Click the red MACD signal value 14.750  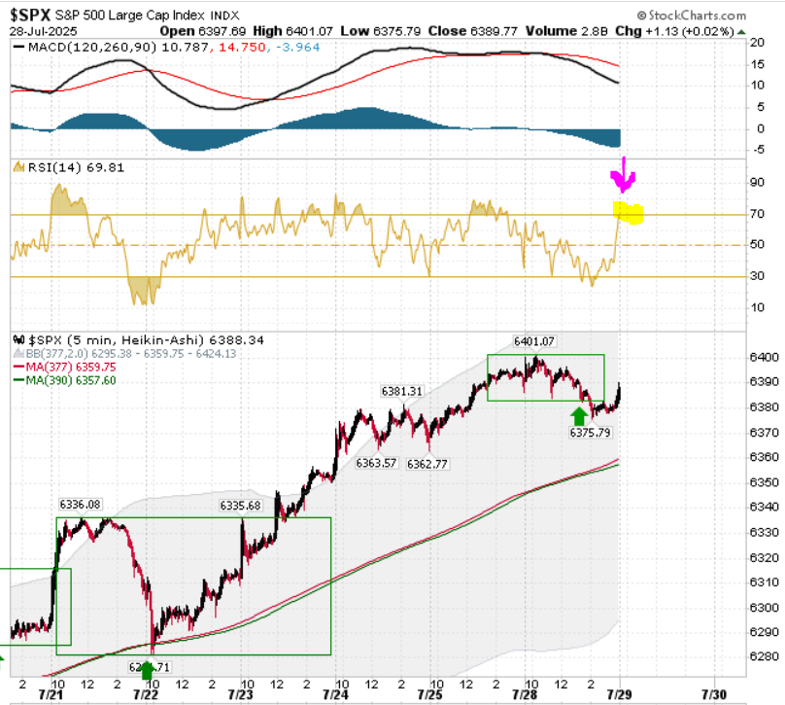coord(242,47)
